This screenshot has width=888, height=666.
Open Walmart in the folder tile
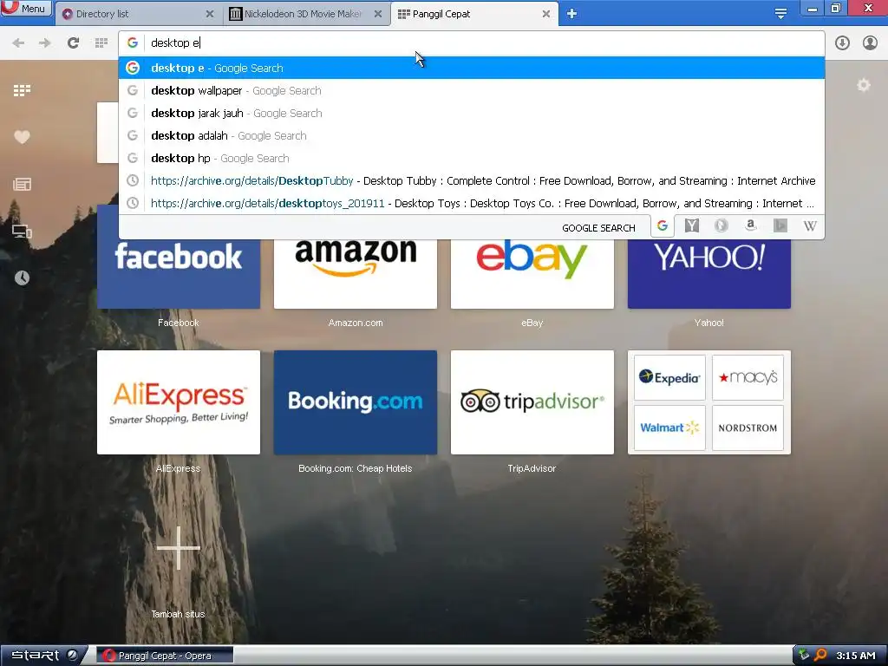pyautogui.click(x=669, y=428)
